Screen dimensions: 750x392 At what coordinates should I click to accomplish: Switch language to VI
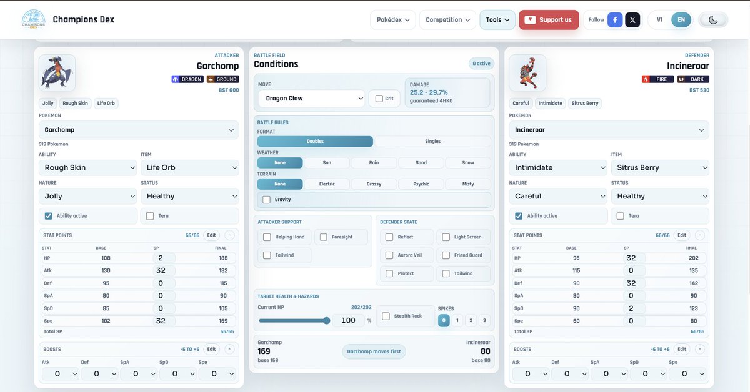(659, 20)
